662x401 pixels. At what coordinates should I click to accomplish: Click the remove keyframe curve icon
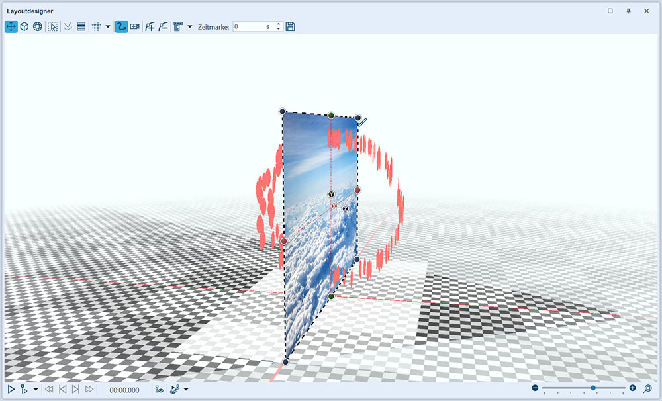[163, 26]
